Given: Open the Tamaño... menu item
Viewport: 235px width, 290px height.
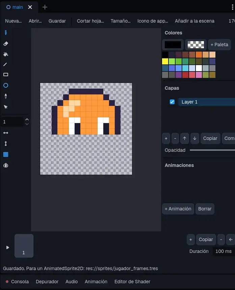Looking at the screenshot, I should click(x=121, y=21).
